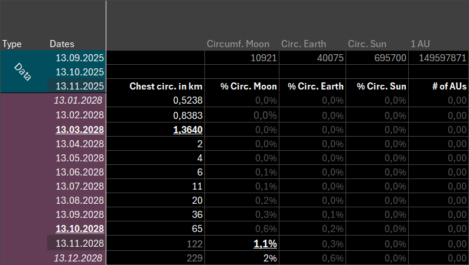The height and width of the screenshot is (265, 469).
Task: Click the cell with value 149597871
Action: (442, 58)
